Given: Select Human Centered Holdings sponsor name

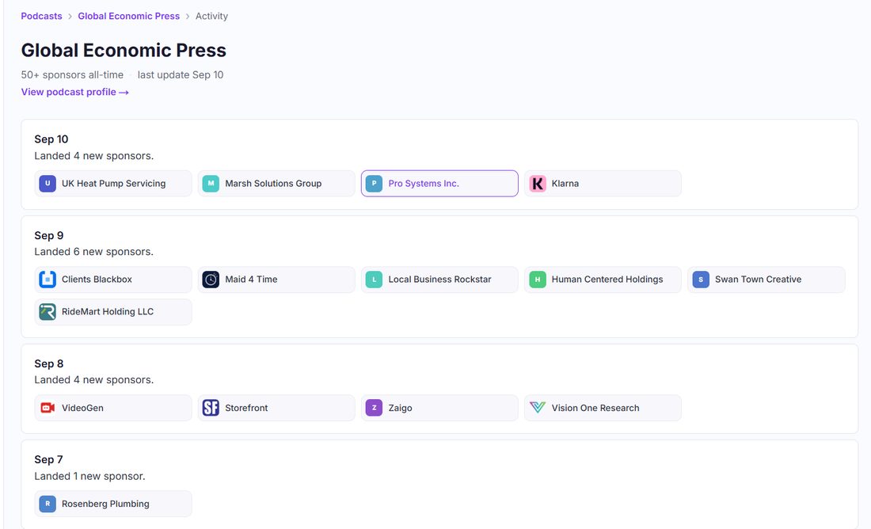Looking at the screenshot, I should coord(607,280).
